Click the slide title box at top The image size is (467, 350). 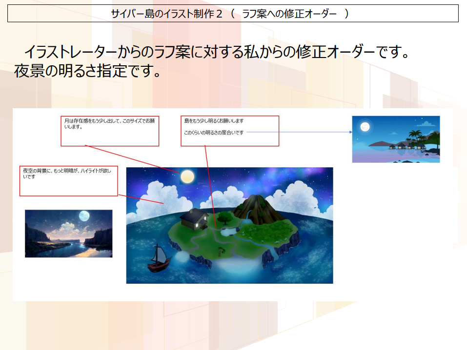(233, 14)
